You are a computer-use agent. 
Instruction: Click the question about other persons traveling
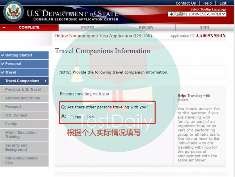(108, 107)
